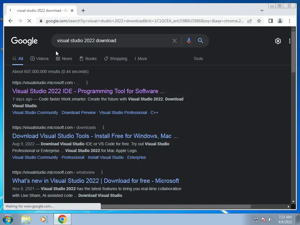This screenshot has width=300, height=225.
Task: Bookmark this page with the star icon
Action: (259, 21)
